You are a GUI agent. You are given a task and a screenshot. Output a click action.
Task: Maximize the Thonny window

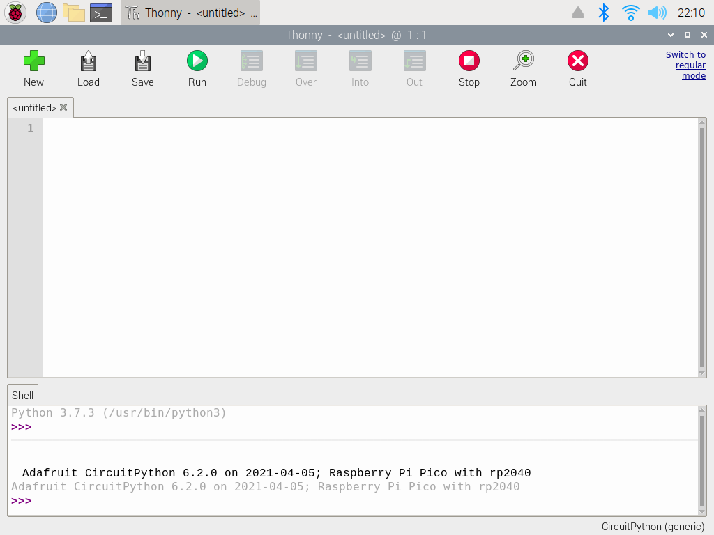pos(688,35)
